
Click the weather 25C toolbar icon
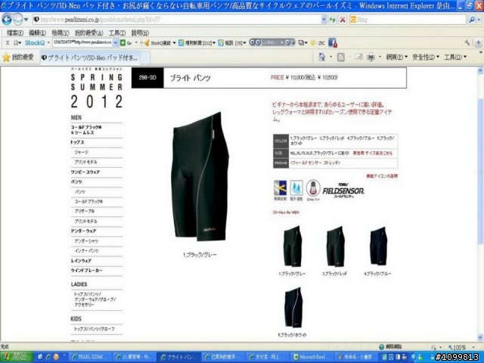click(318, 43)
